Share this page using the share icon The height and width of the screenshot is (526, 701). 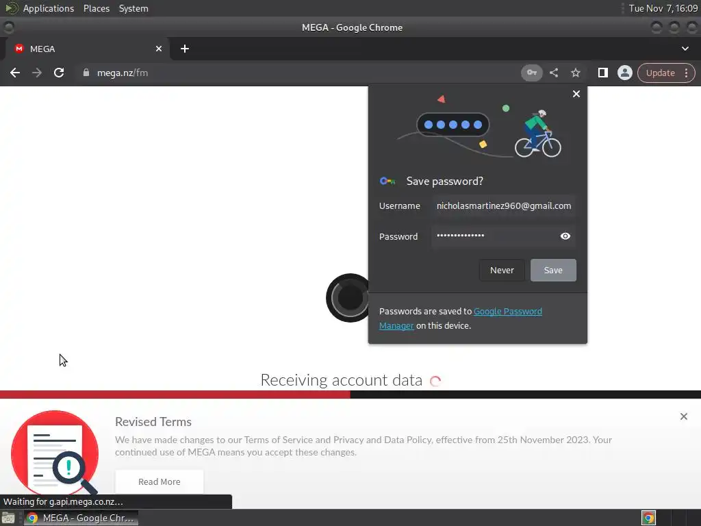[x=554, y=73]
